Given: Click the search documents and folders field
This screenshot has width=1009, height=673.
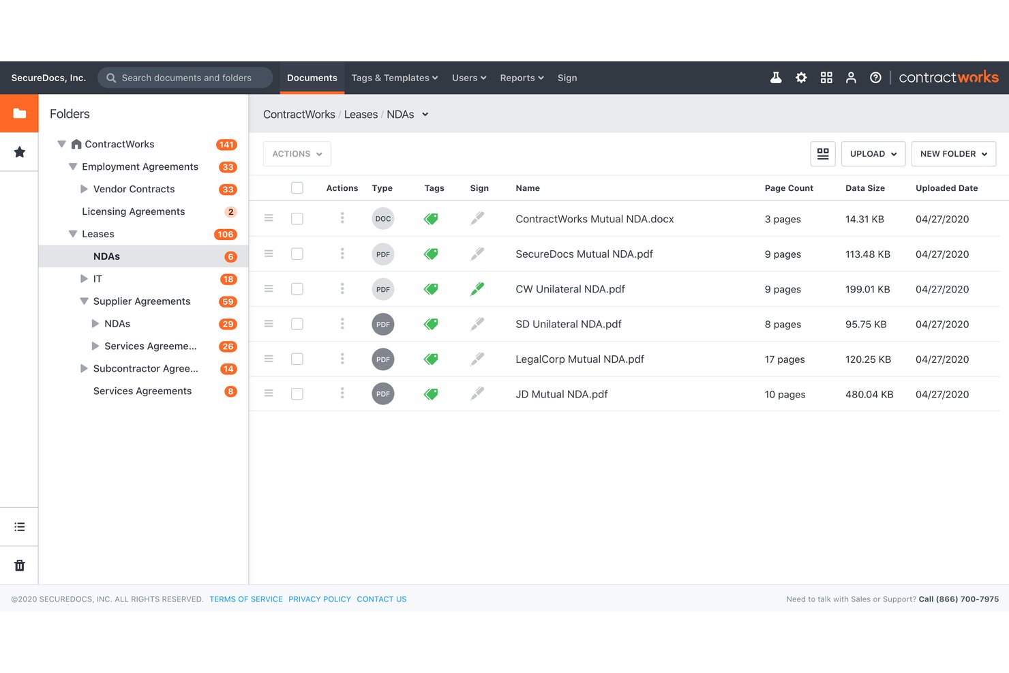Looking at the screenshot, I should (x=185, y=78).
